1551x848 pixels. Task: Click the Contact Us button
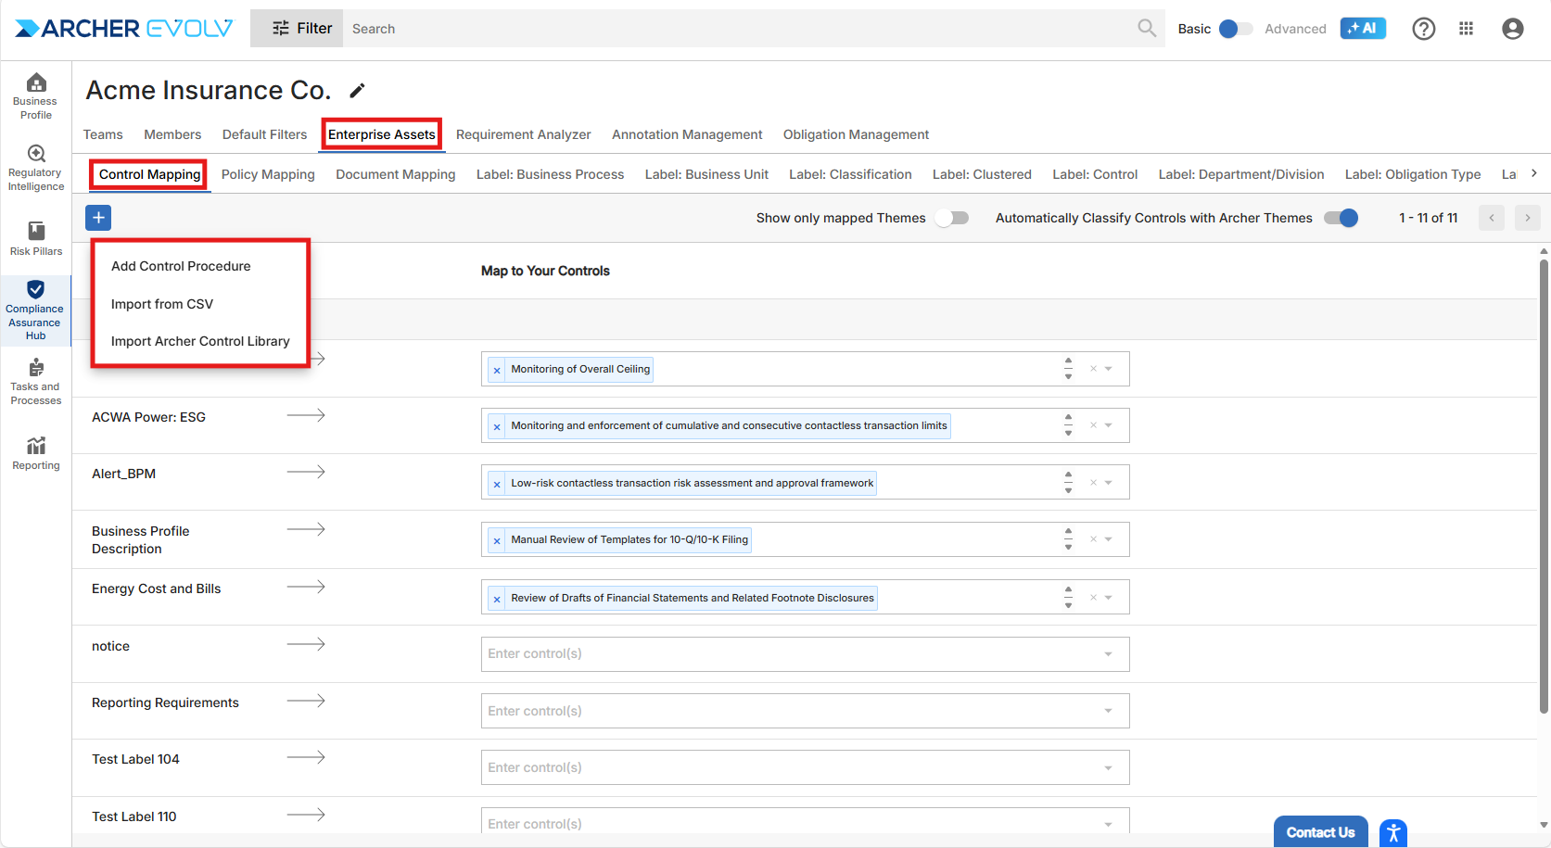click(x=1320, y=832)
